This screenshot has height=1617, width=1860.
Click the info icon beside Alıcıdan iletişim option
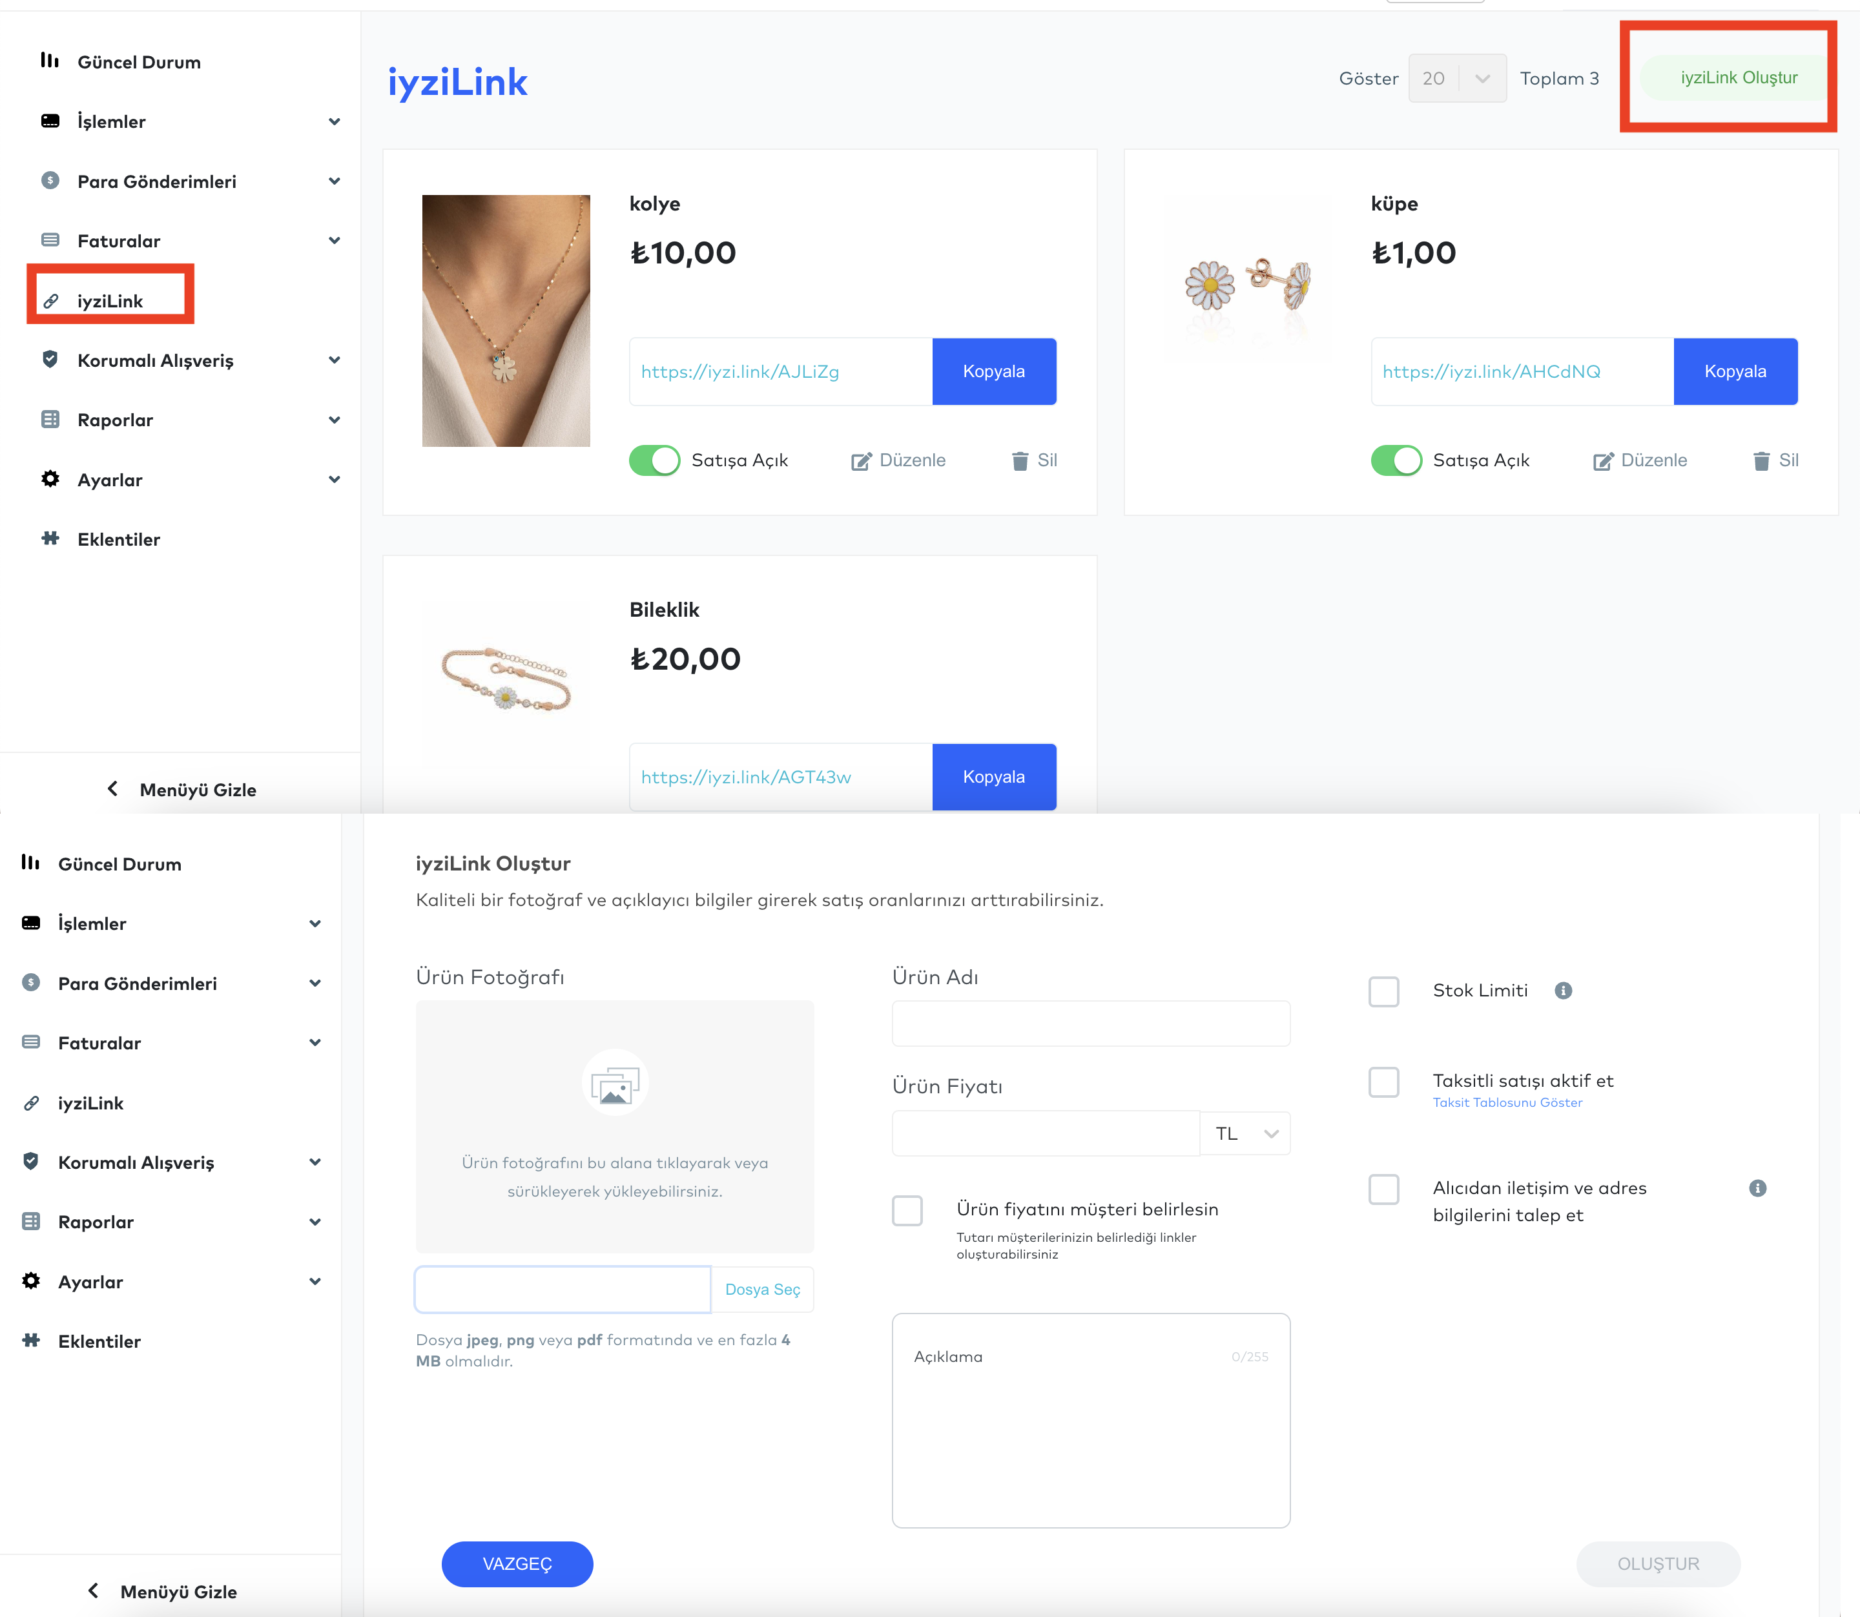coord(1757,1188)
